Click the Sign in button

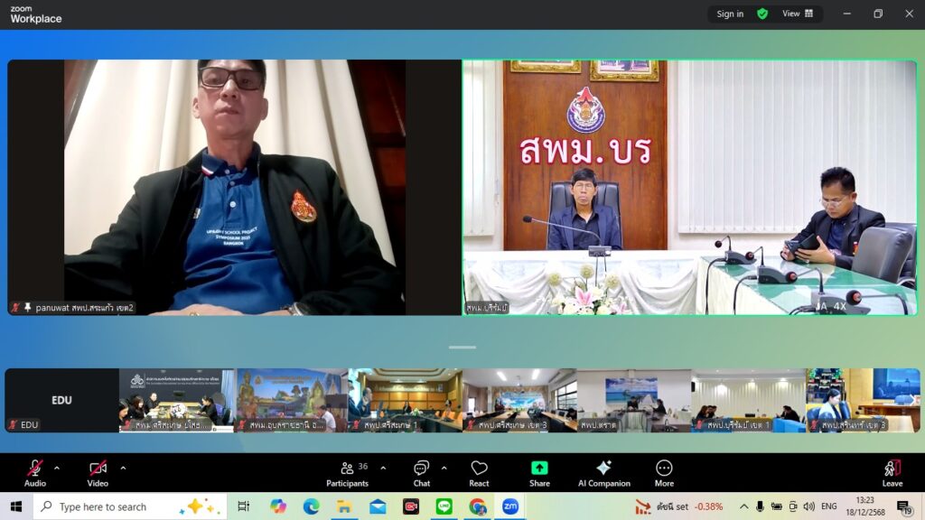click(x=730, y=14)
